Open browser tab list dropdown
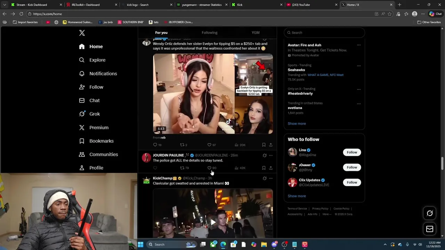Screen dimensions: 445x250 tap(5, 5)
